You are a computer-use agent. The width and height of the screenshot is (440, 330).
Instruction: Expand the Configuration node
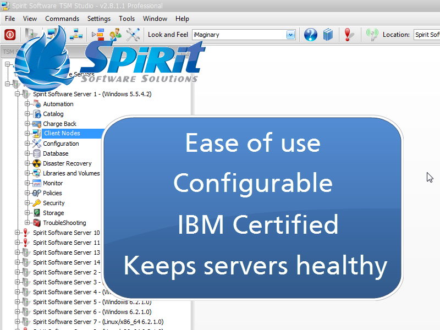pyautogui.click(x=27, y=144)
